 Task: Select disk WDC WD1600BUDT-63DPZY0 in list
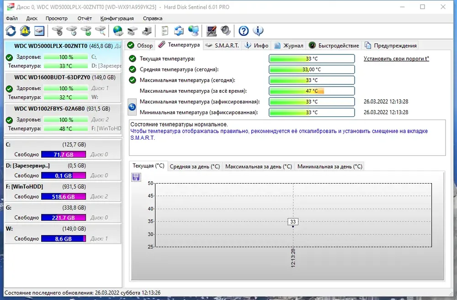(x=63, y=87)
